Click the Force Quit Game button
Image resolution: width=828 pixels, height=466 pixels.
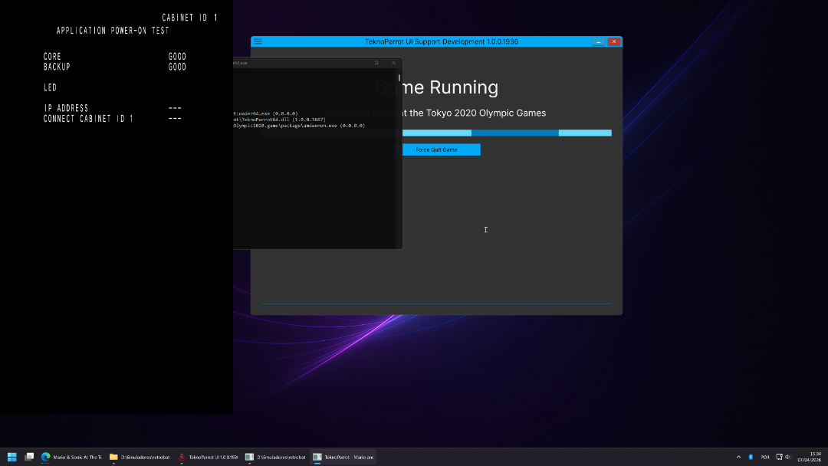[x=436, y=149]
